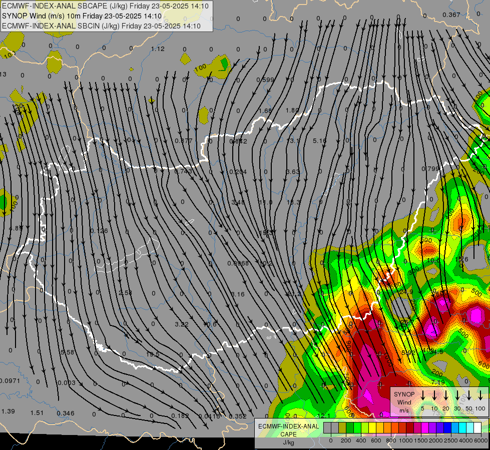Click the 0.599 value on the map
This screenshot has height=450, width=490.
click(265, 80)
